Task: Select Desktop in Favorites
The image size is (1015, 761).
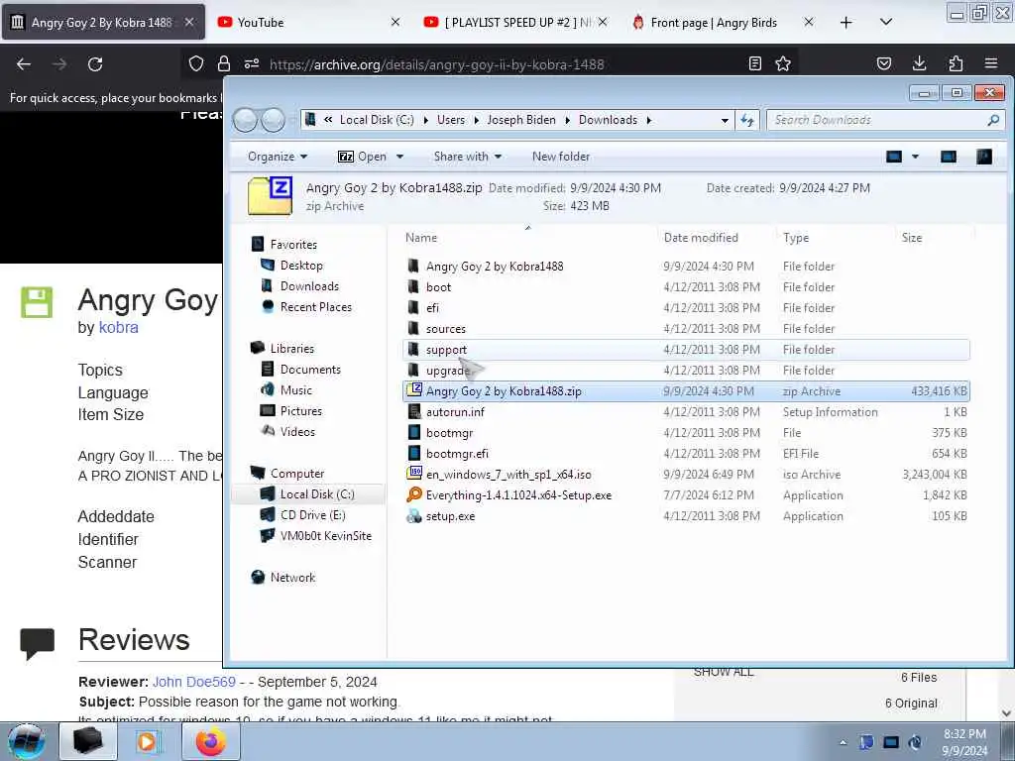Action: click(x=301, y=266)
